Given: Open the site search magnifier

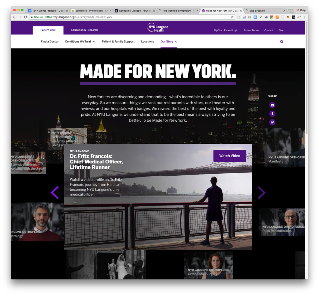Looking at the screenshot, I should tap(282, 41).
